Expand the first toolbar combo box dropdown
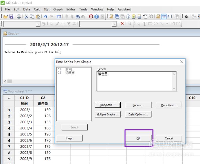The height and width of the screenshot is (164, 200). (38, 24)
